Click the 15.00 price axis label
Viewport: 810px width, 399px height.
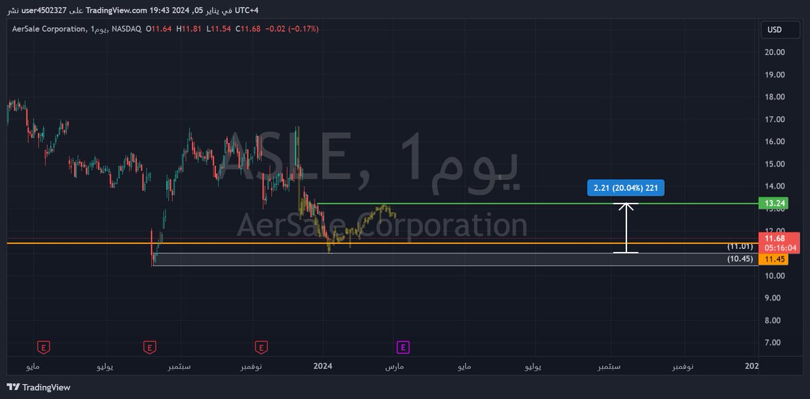pos(774,164)
